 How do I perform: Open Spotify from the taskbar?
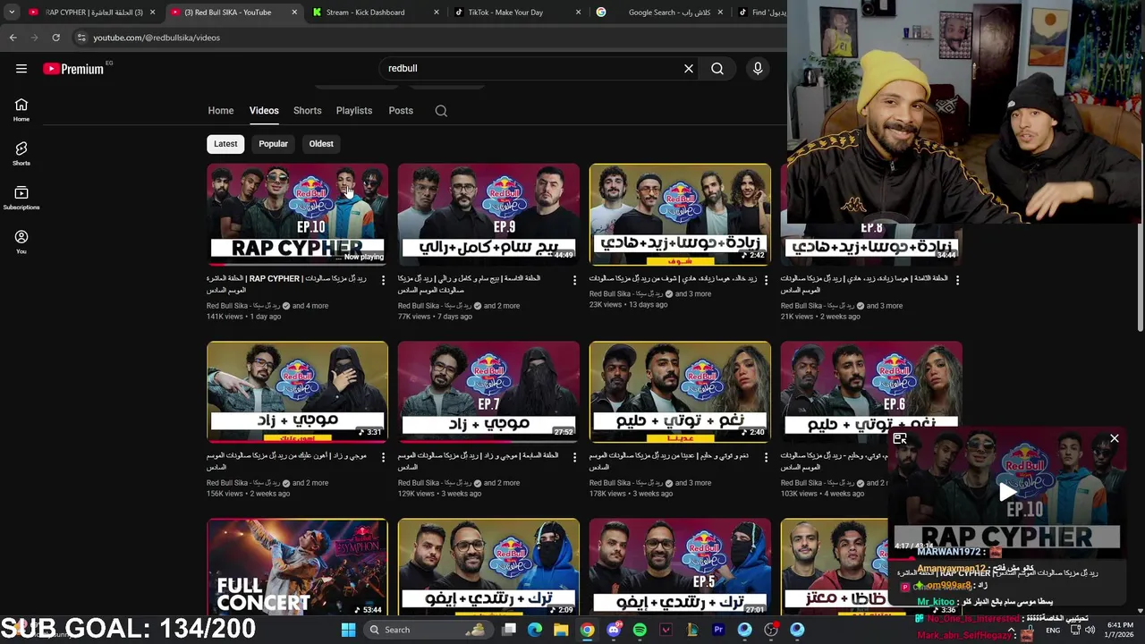pyautogui.click(x=640, y=630)
